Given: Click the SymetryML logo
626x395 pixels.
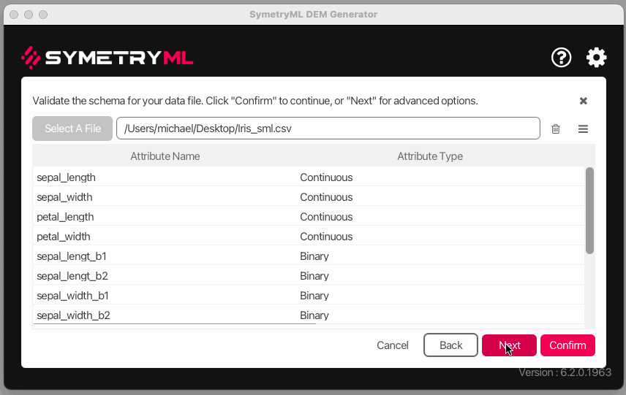Looking at the screenshot, I should pyautogui.click(x=107, y=58).
